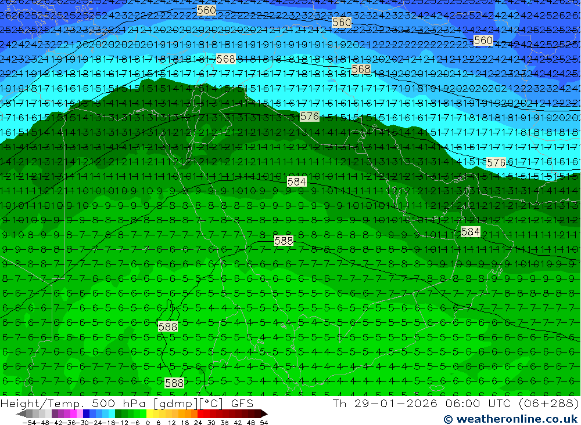Click the rightmost '576' contour label
The width and height of the screenshot is (581, 425).
click(x=496, y=162)
